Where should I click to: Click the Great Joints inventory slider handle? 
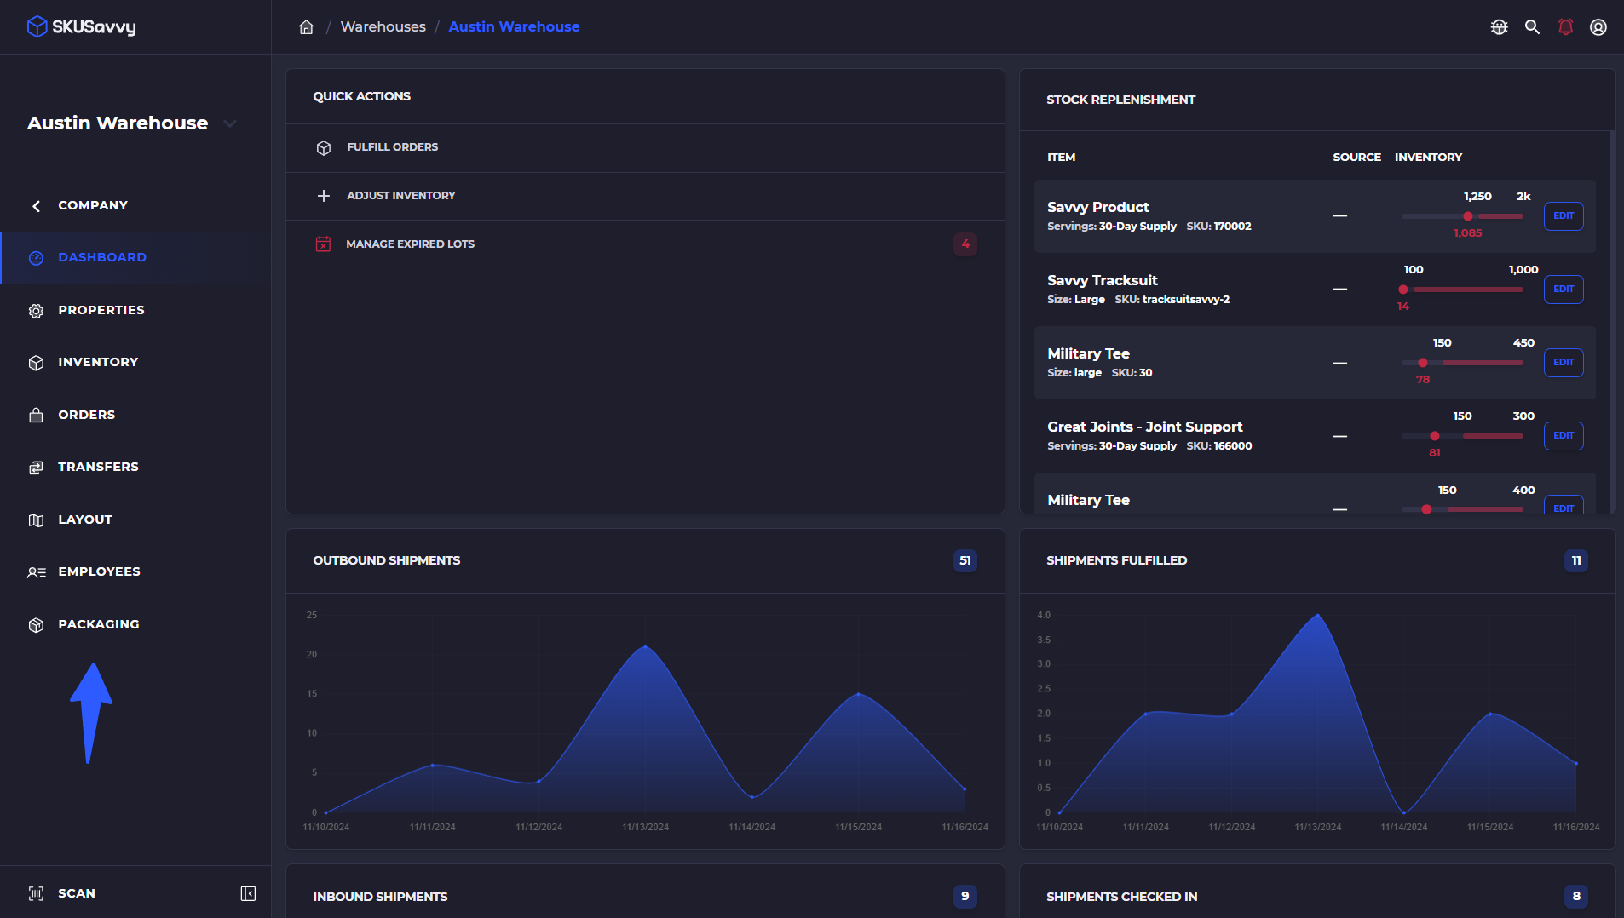(x=1435, y=436)
